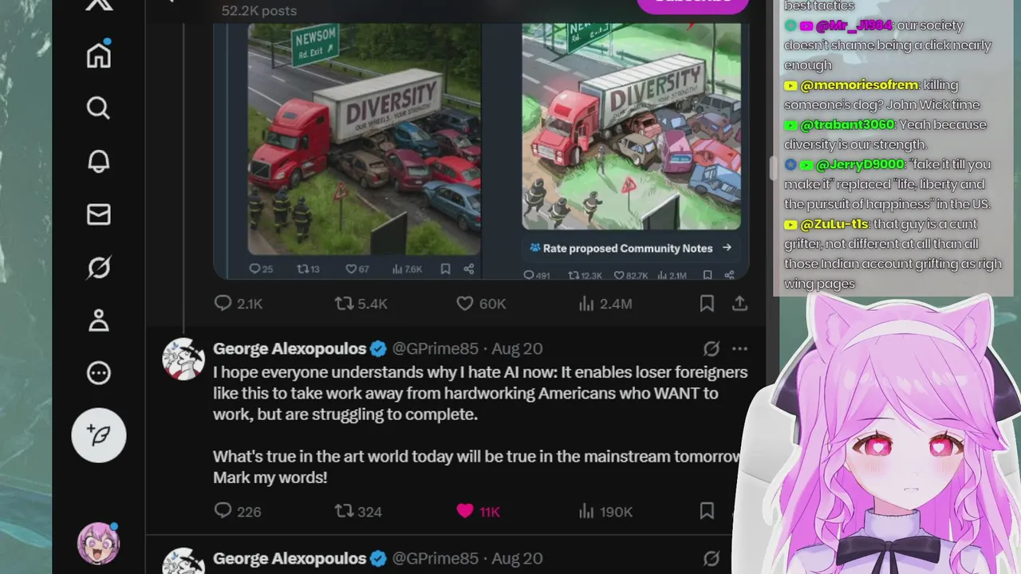Open Notifications bell icon
The image size is (1021, 574).
point(99,161)
